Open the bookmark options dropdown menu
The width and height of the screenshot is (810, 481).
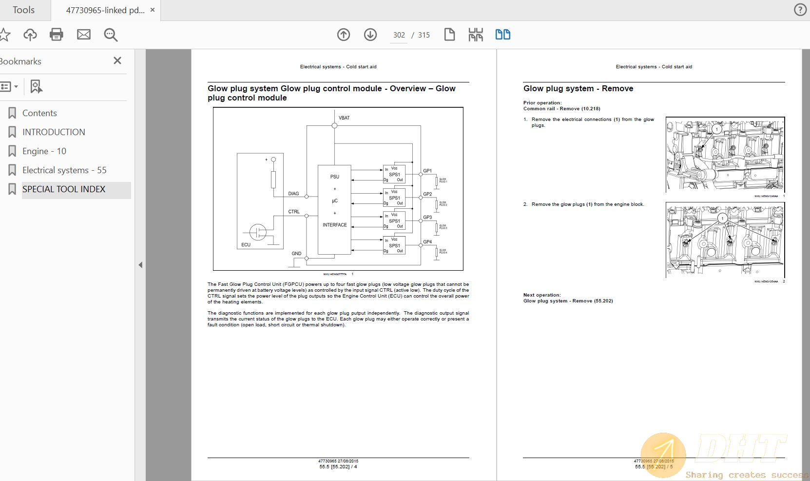(9, 87)
